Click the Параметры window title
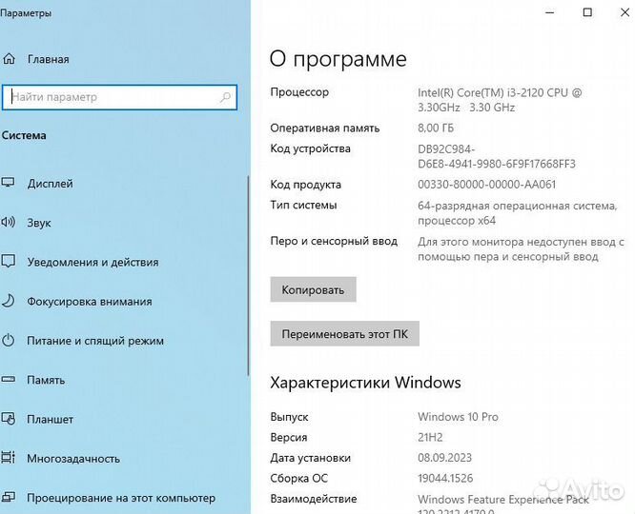 [x=26, y=13]
